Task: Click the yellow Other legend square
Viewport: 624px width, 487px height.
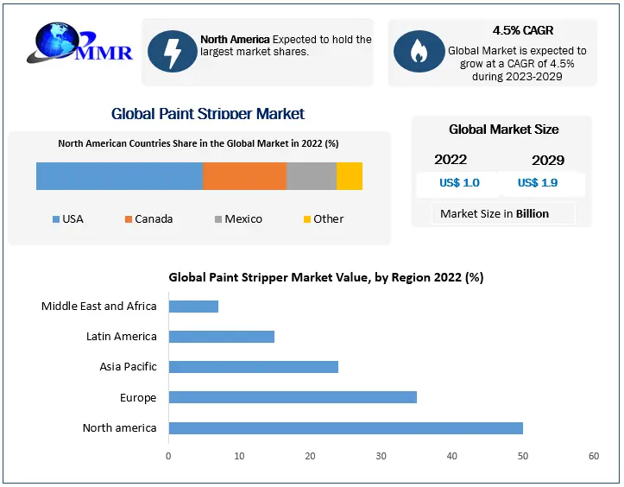Action: (307, 219)
